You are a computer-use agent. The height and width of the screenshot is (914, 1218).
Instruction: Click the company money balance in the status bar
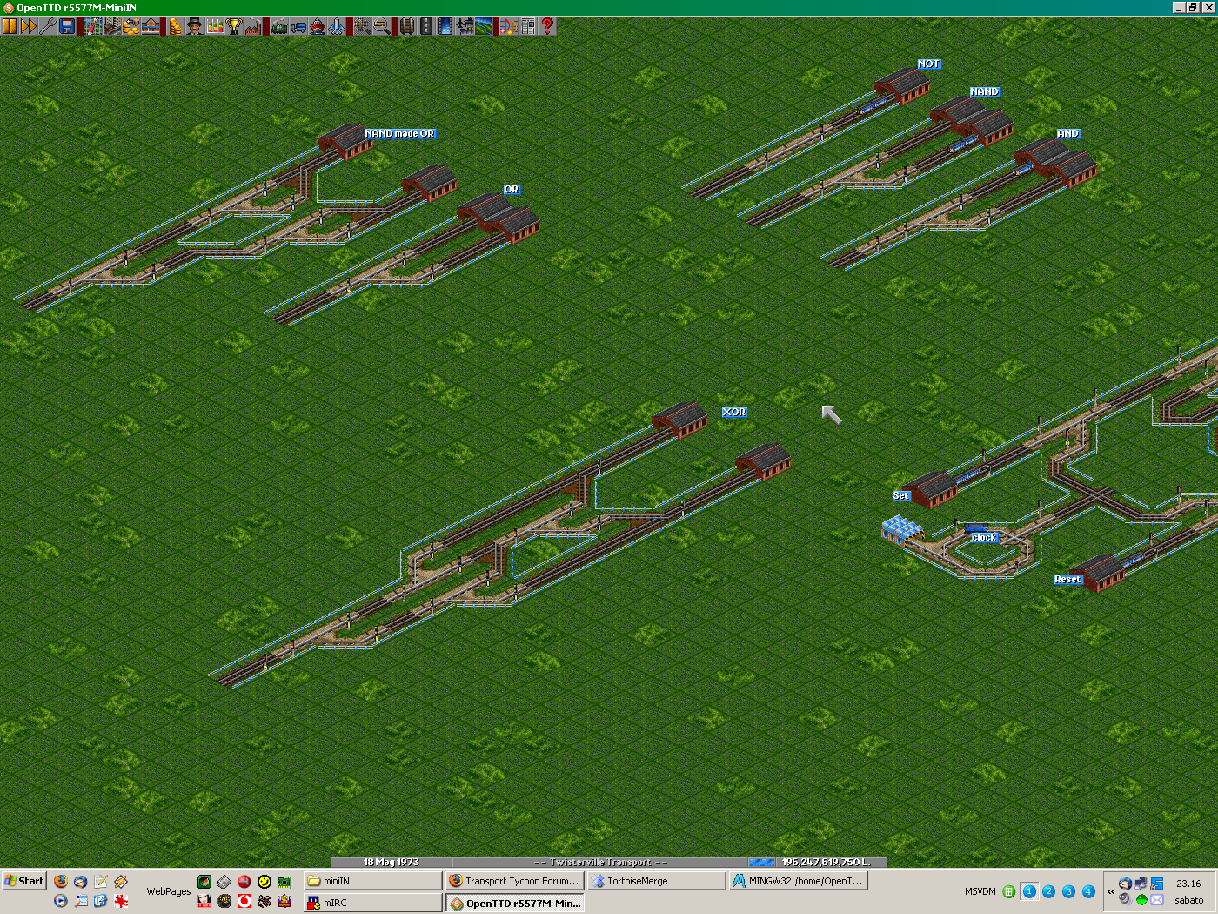pyautogui.click(x=826, y=862)
